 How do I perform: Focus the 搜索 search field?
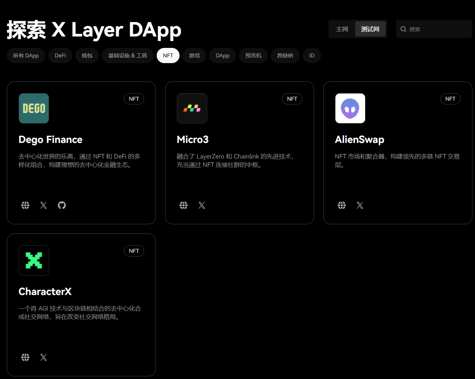pyautogui.click(x=434, y=29)
